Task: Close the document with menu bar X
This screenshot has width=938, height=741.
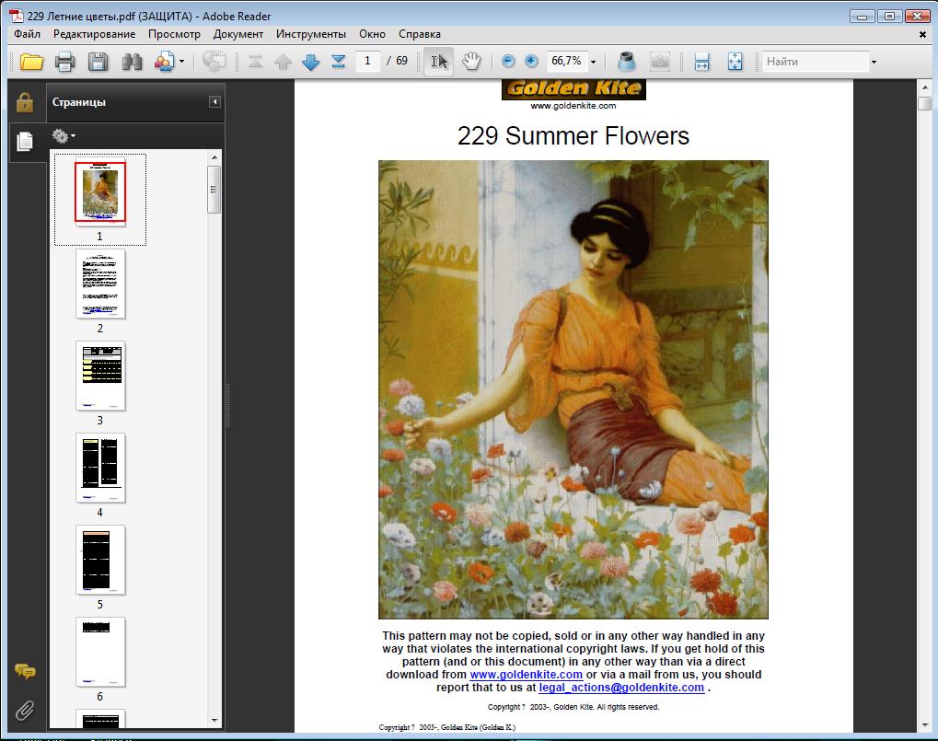Action: [x=922, y=35]
